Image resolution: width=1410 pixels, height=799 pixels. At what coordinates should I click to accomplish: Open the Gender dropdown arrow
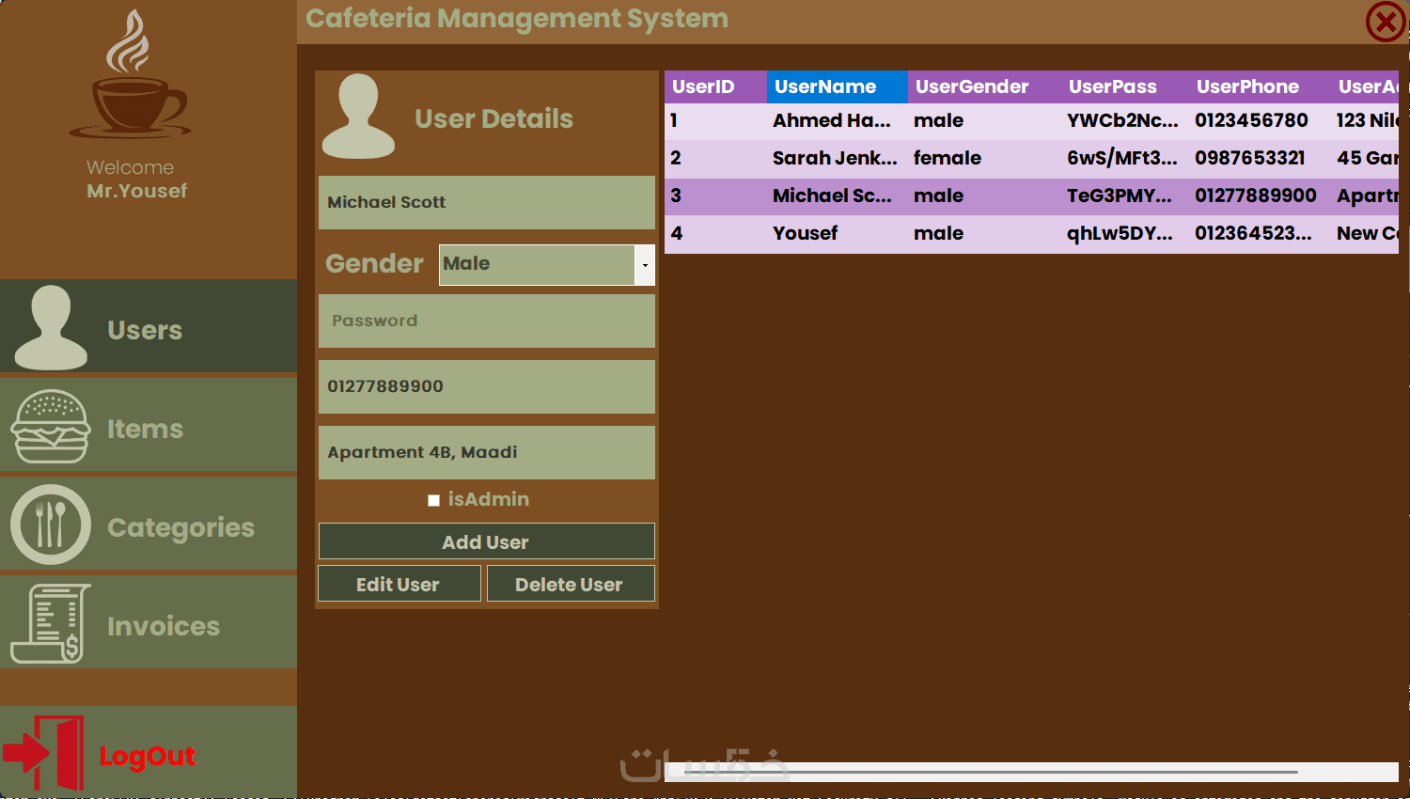645,265
